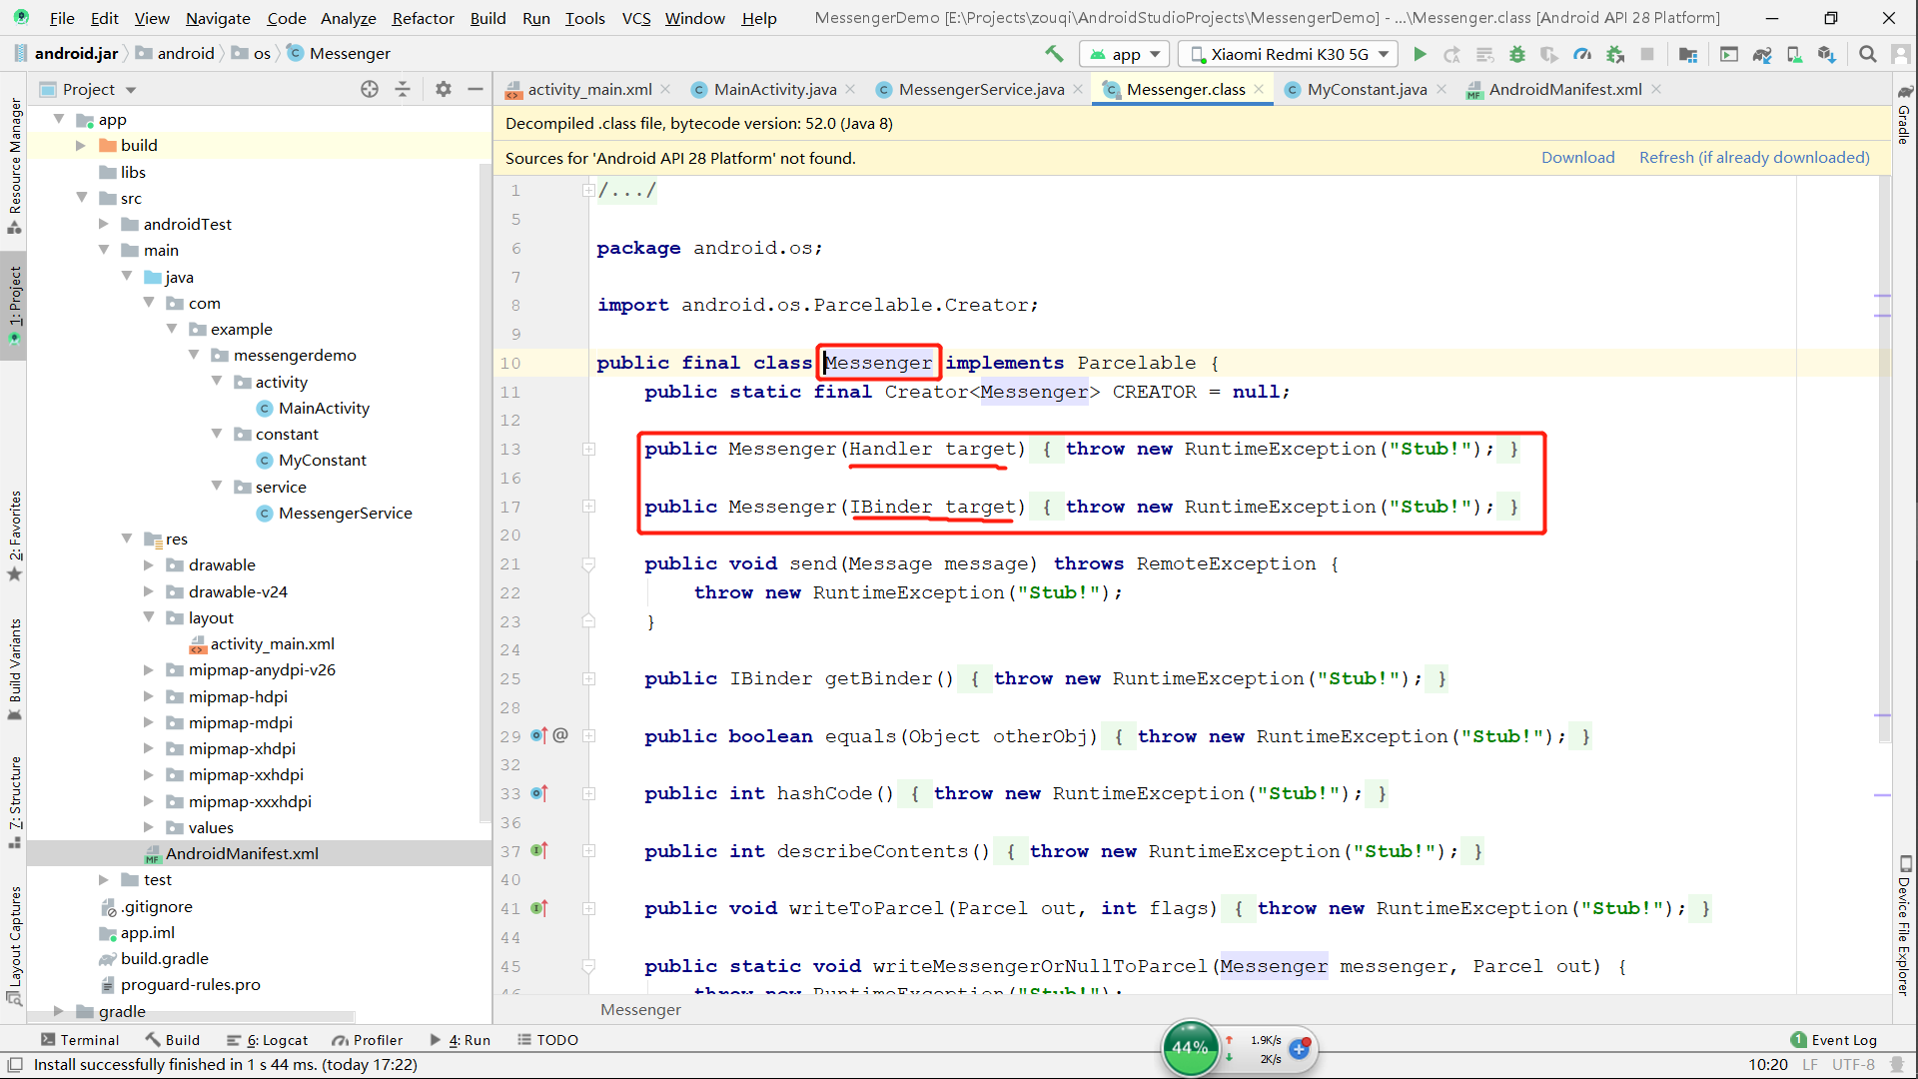1918x1079 pixels.
Task: Open the TODO tool button
Action: coord(547,1040)
